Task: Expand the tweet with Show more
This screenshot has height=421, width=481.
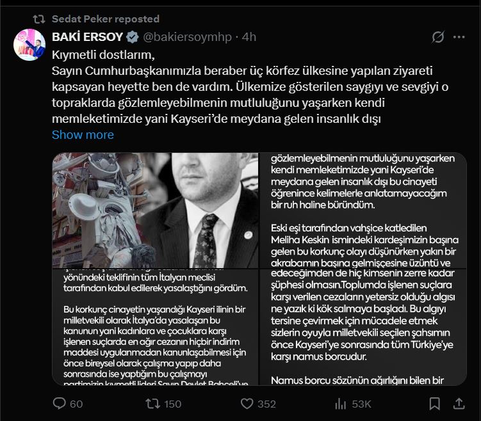Action: 83,135
